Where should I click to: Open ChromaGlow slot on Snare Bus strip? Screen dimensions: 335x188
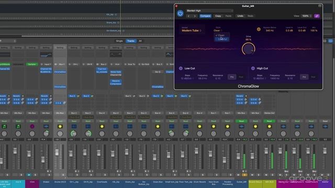coord(158,87)
